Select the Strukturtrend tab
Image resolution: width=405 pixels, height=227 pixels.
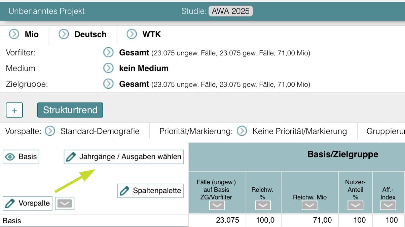(x=70, y=109)
